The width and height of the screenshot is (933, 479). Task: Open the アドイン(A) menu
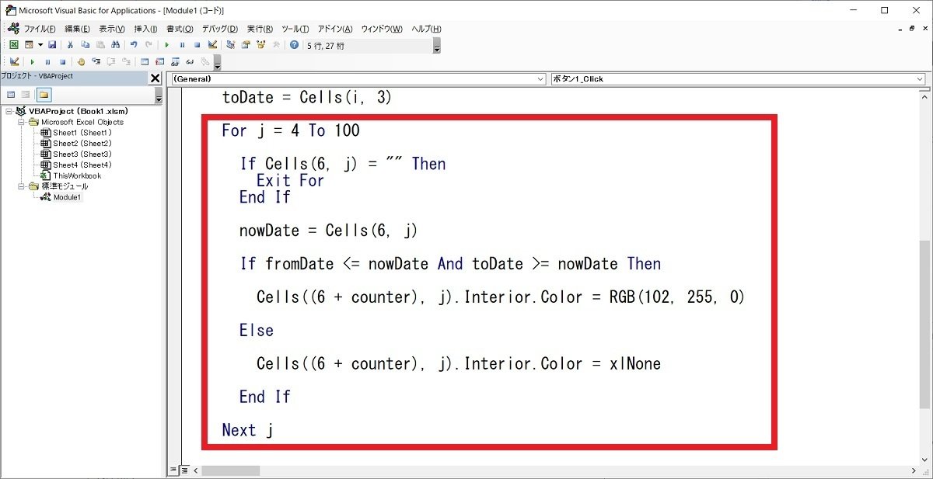pyautogui.click(x=335, y=29)
